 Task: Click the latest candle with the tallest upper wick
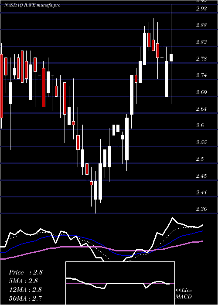pos(171,58)
